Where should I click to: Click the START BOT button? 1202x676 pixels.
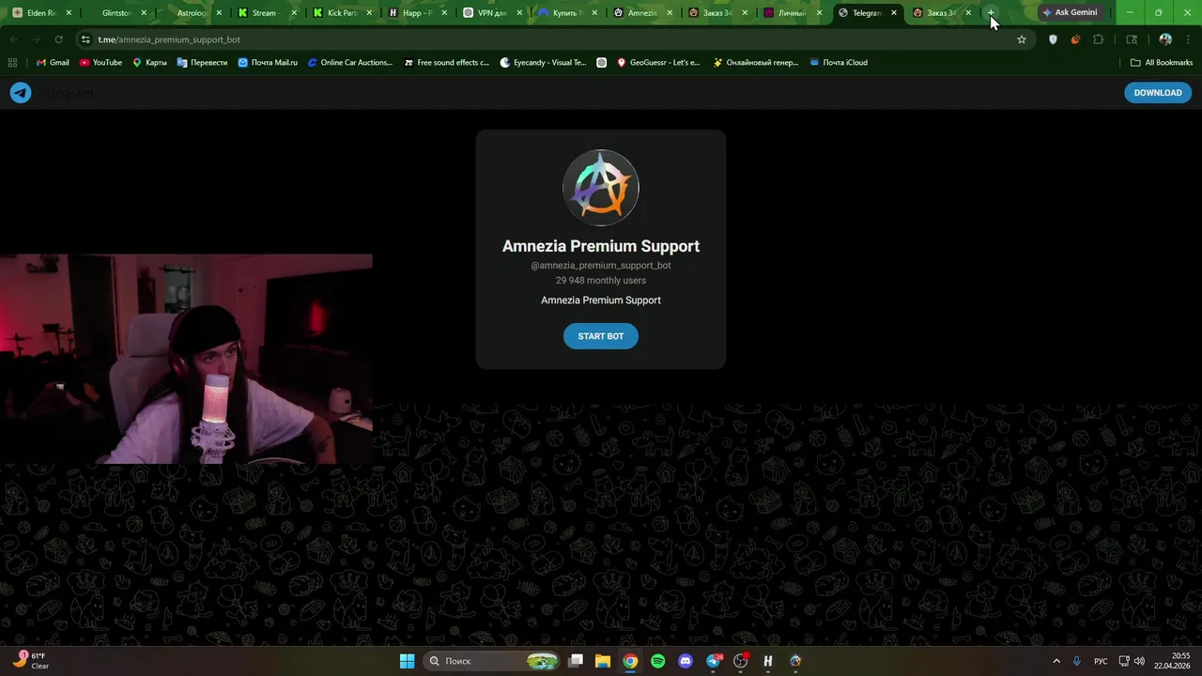click(601, 336)
